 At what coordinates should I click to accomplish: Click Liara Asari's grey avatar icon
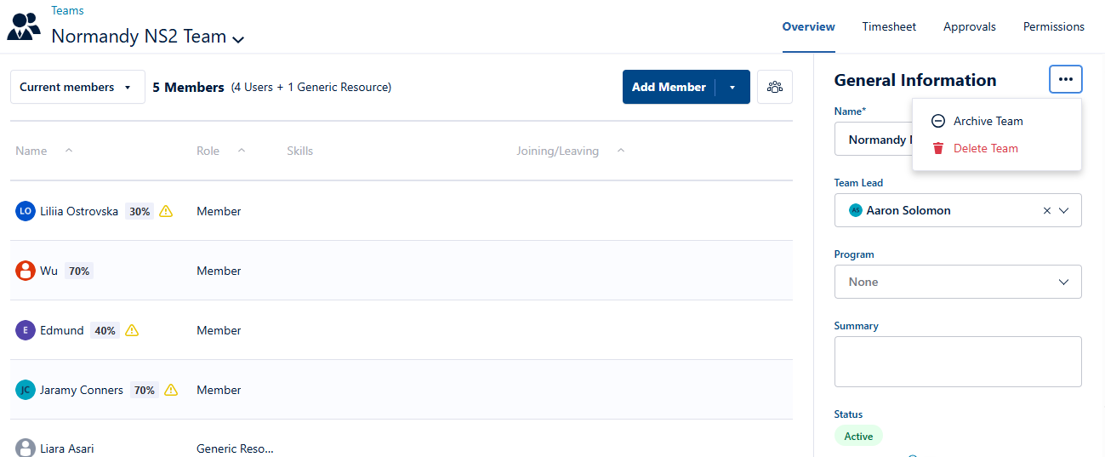click(x=26, y=448)
